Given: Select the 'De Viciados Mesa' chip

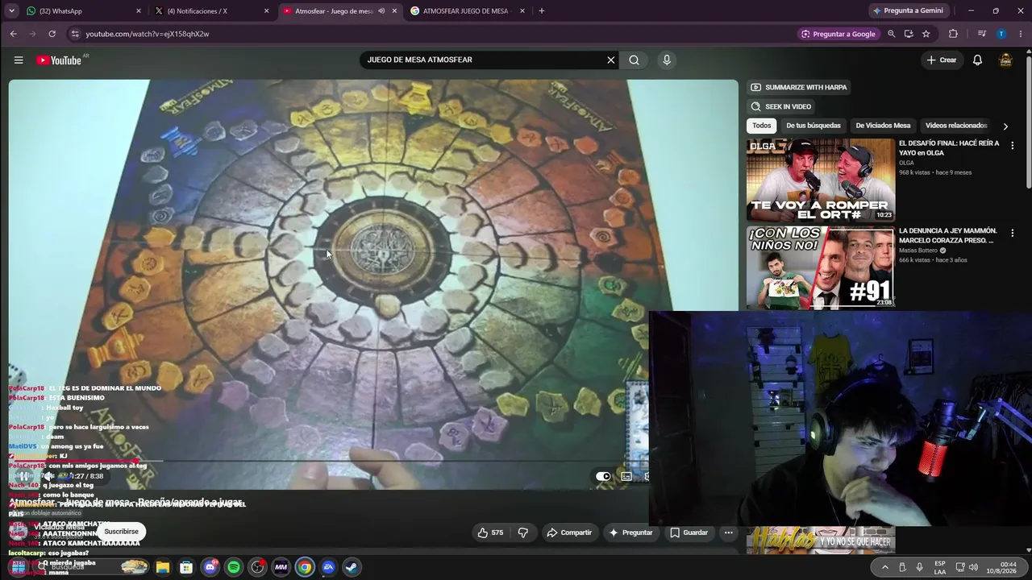Looking at the screenshot, I should click(883, 126).
